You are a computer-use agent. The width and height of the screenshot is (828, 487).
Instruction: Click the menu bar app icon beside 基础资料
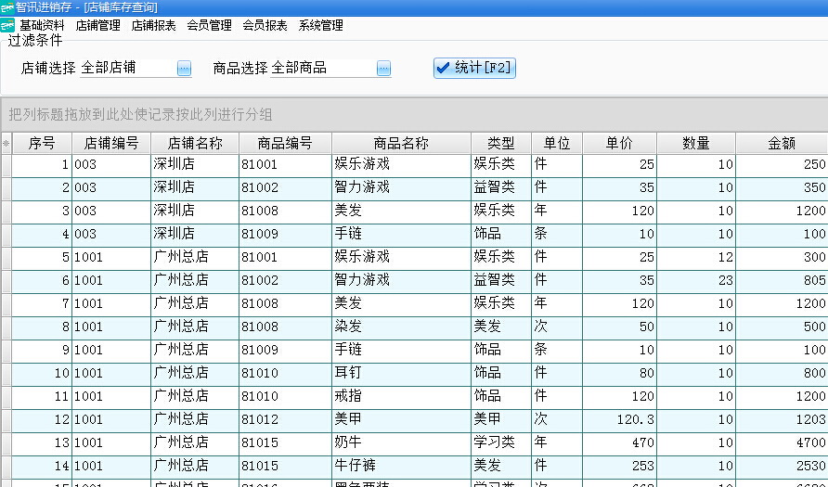[7, 25]
